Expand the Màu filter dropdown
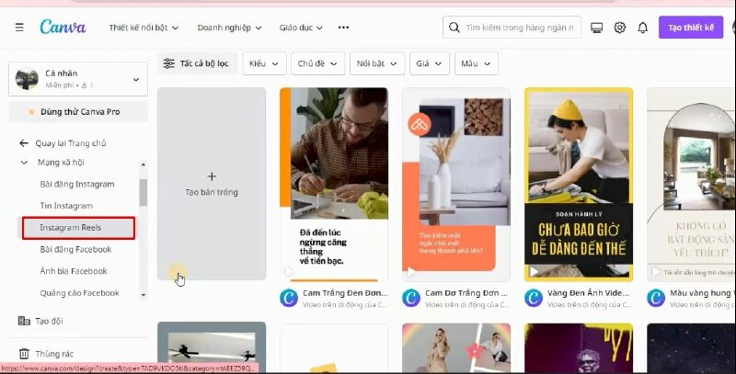 coord(476,63)
